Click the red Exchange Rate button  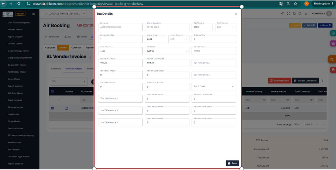pos(279,81)
